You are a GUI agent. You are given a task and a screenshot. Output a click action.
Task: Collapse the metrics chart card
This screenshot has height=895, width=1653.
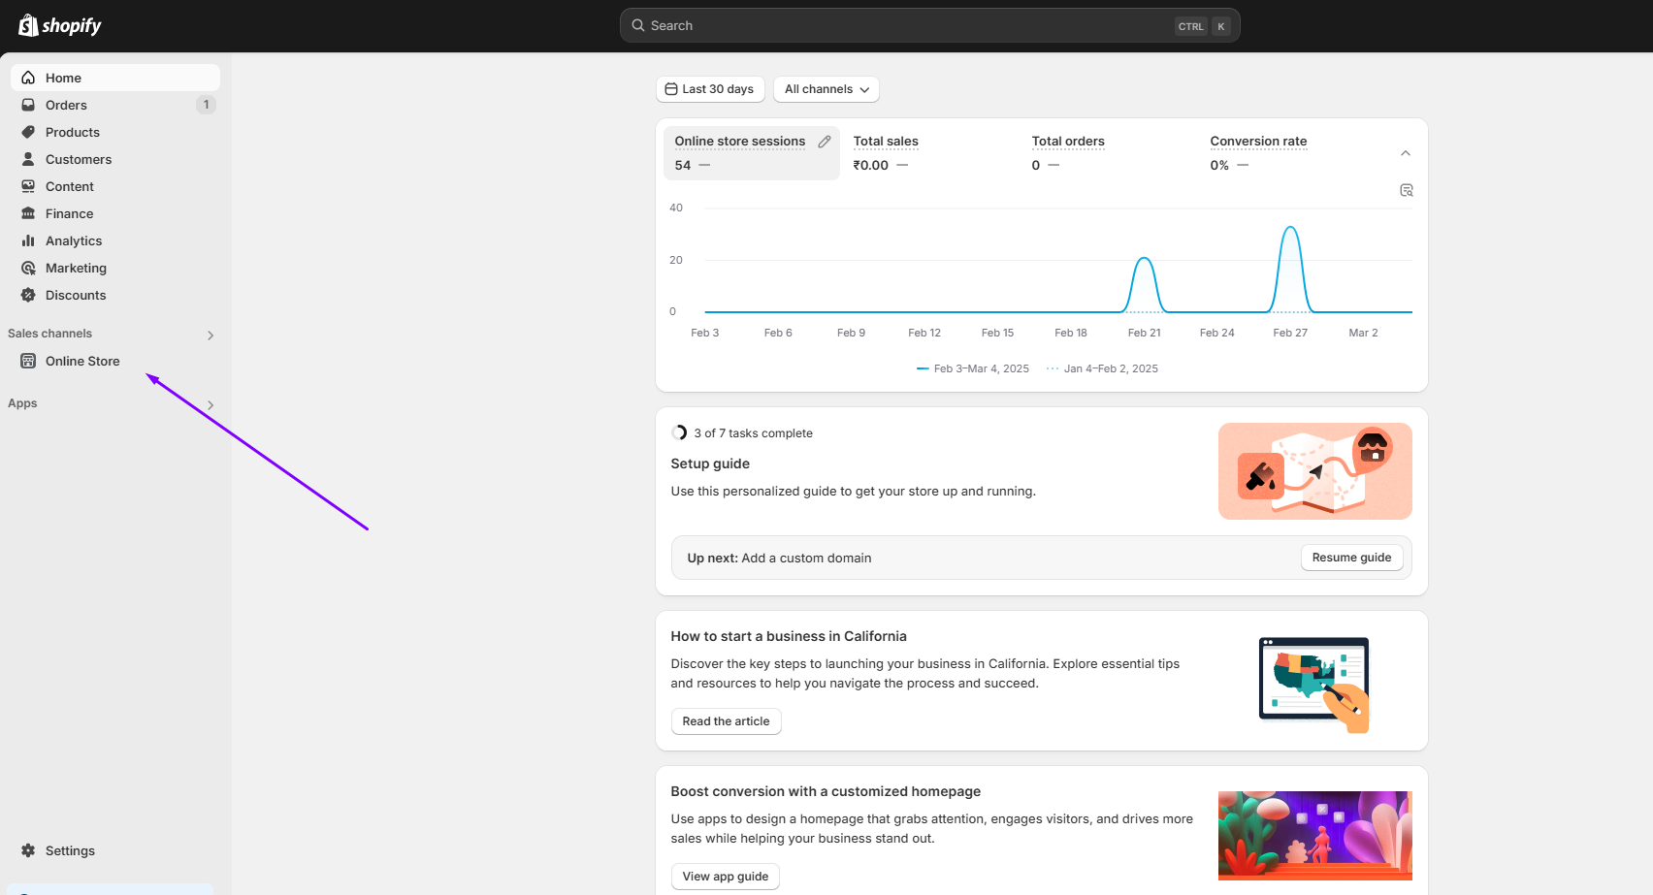coord(1406,153)
